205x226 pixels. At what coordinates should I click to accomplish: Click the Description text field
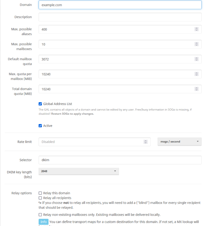pos(120,17)
